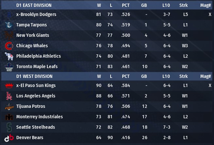Click the D1 East Division header
214x145 pixels.
pyautogui.click(x=34, y=5)
